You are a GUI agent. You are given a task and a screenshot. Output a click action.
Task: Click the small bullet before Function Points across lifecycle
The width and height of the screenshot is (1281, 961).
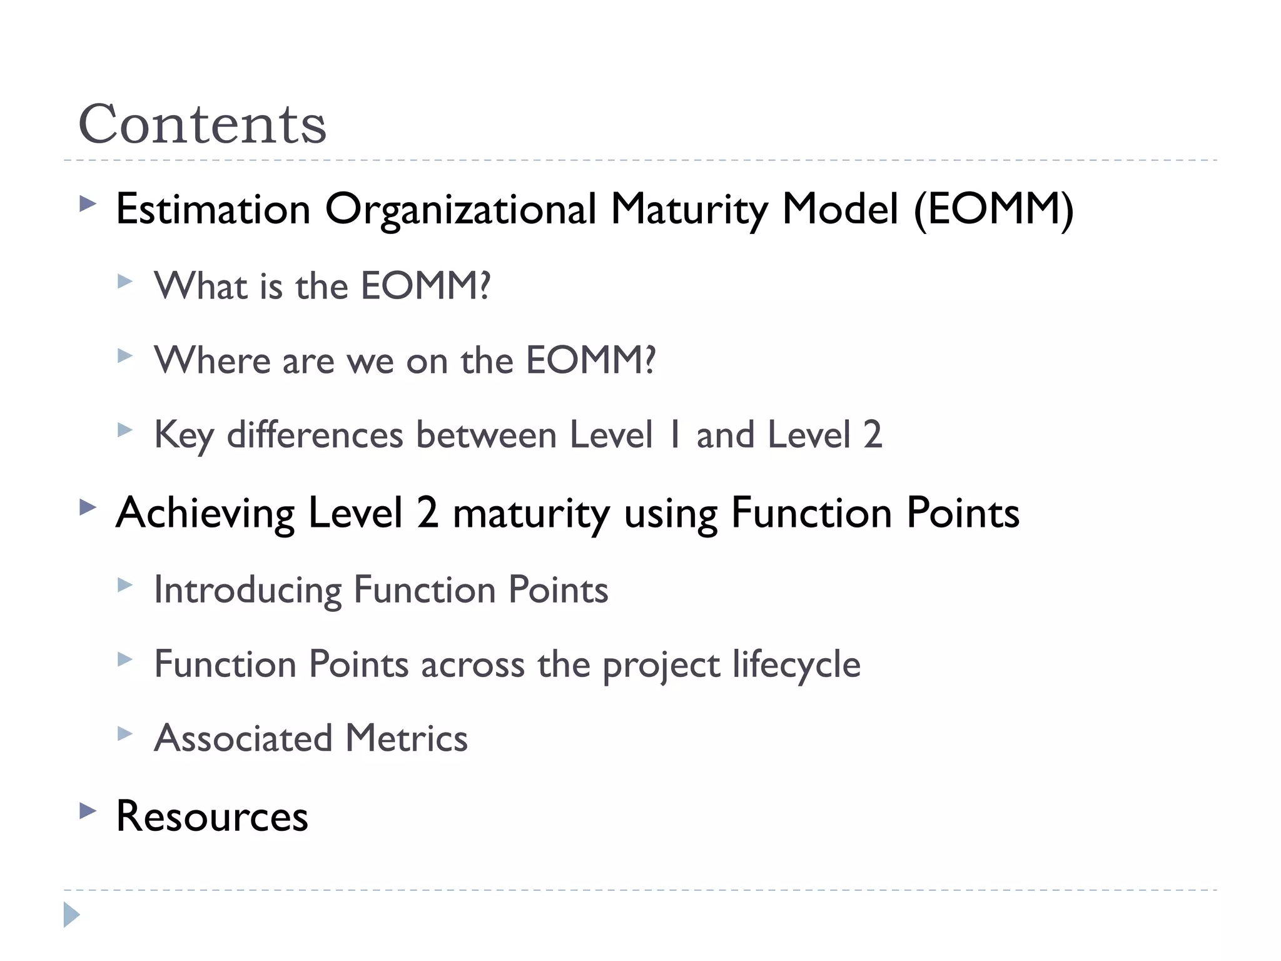(125, 659)
